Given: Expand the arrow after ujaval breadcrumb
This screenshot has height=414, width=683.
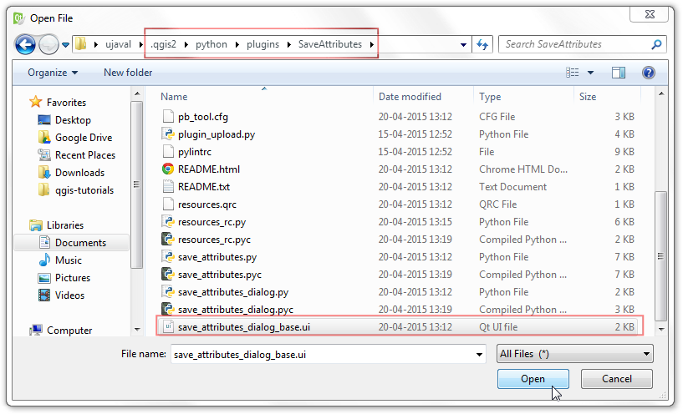Looking at the screenshot, I should (140, 44).
